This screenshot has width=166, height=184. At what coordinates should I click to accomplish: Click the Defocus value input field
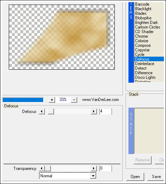coord(106,111)
